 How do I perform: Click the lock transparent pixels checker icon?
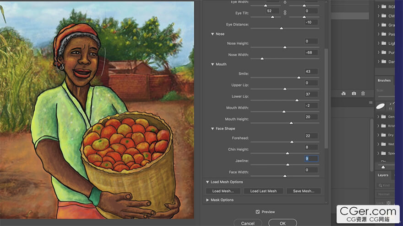coord(389,203)
